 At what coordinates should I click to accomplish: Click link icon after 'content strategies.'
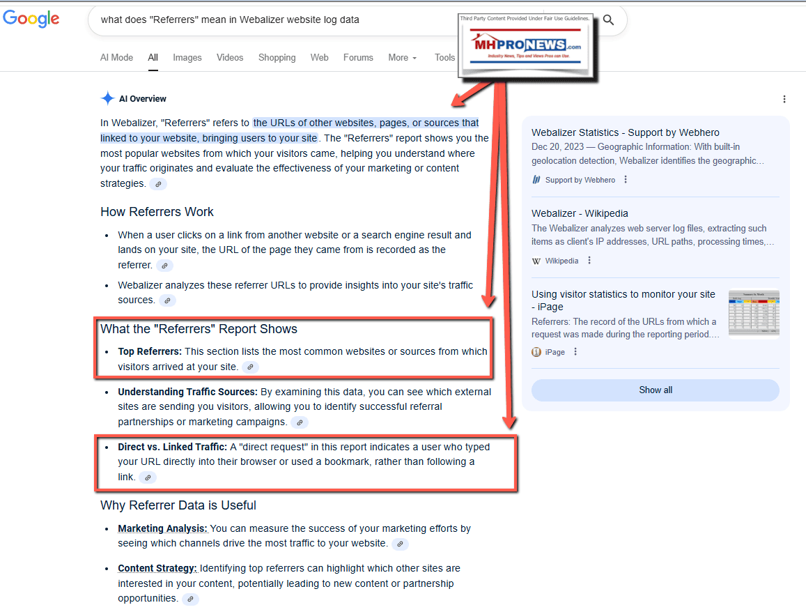[158, 184]
